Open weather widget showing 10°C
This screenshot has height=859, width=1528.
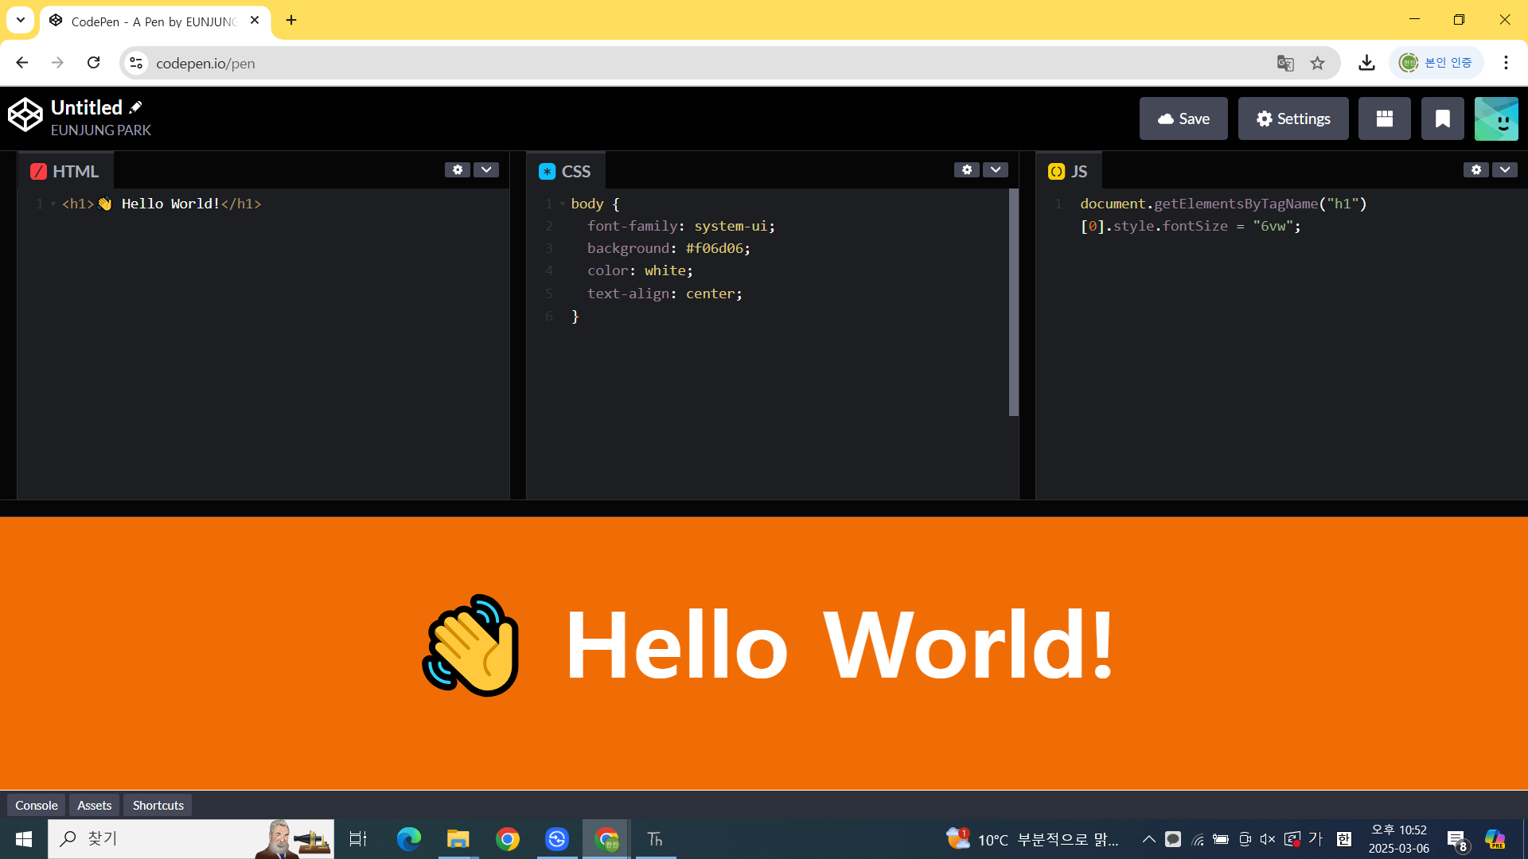(x=1033, y=839)
